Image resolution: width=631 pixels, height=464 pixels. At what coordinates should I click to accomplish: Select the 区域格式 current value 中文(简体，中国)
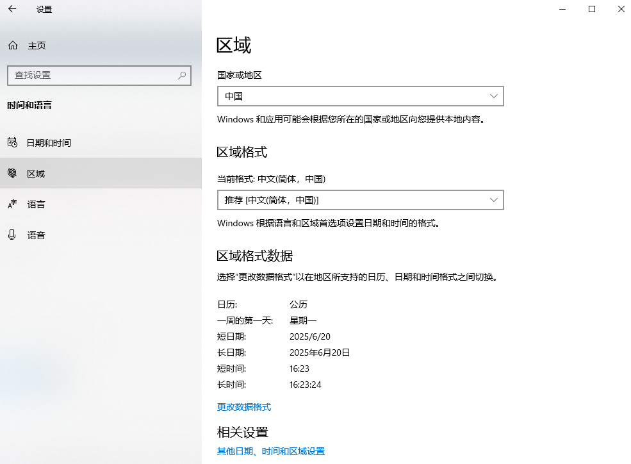point(279,179)
